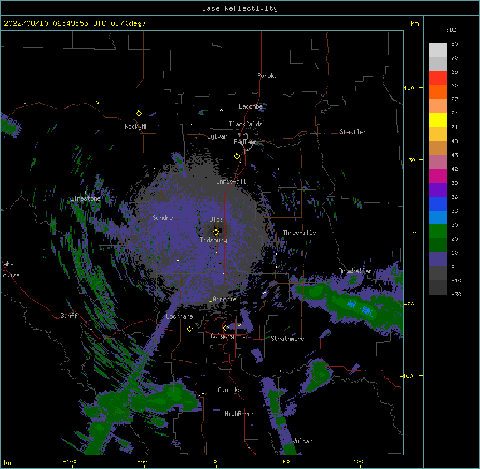Click the white plus marker east of ThreeHills
This screenshot has height=469, width=480.
(x=341, y=209)
